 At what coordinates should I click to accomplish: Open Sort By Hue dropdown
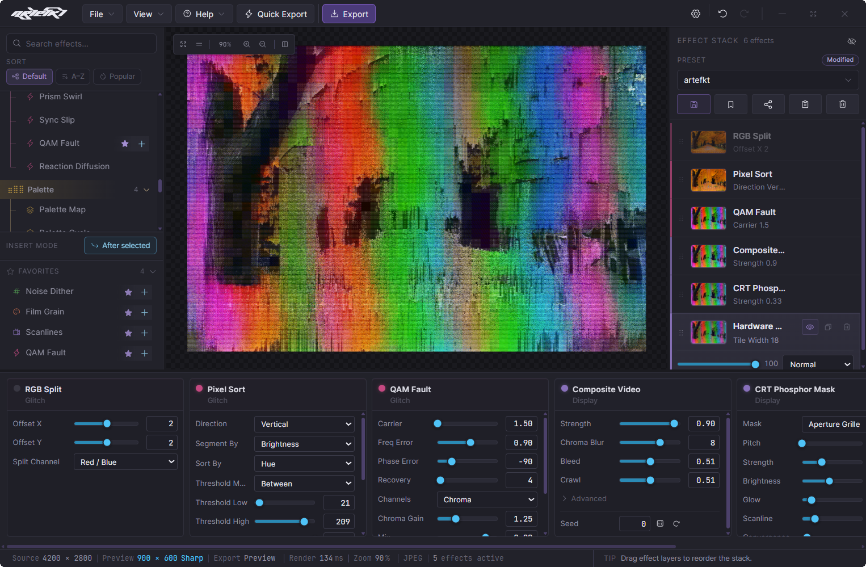click(x=305, y=464)
